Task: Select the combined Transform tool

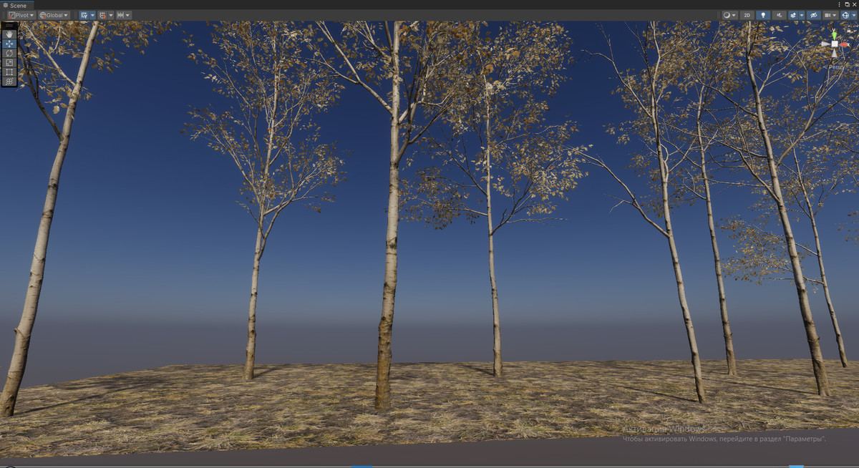Action: tap(9, 81)
